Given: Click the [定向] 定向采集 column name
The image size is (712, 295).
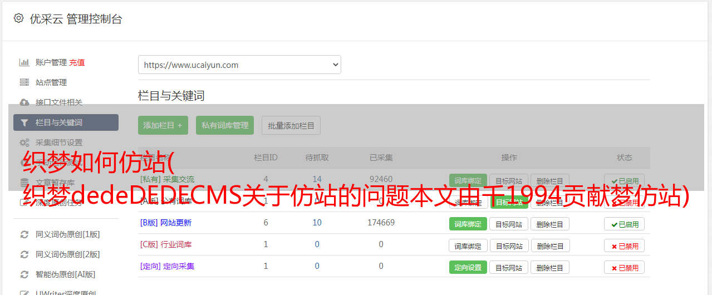Looking at the screenshot, I should [x=167, y=266].
